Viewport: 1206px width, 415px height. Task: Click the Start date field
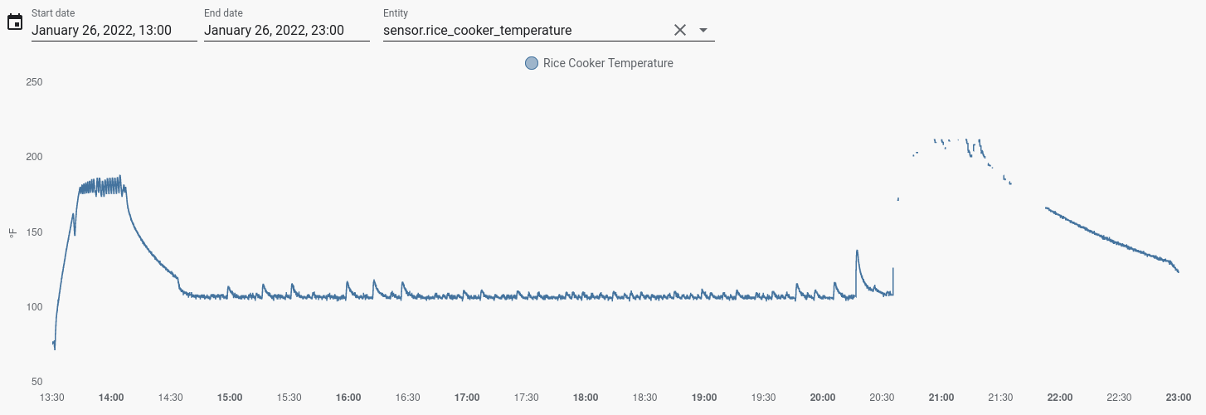114,31
